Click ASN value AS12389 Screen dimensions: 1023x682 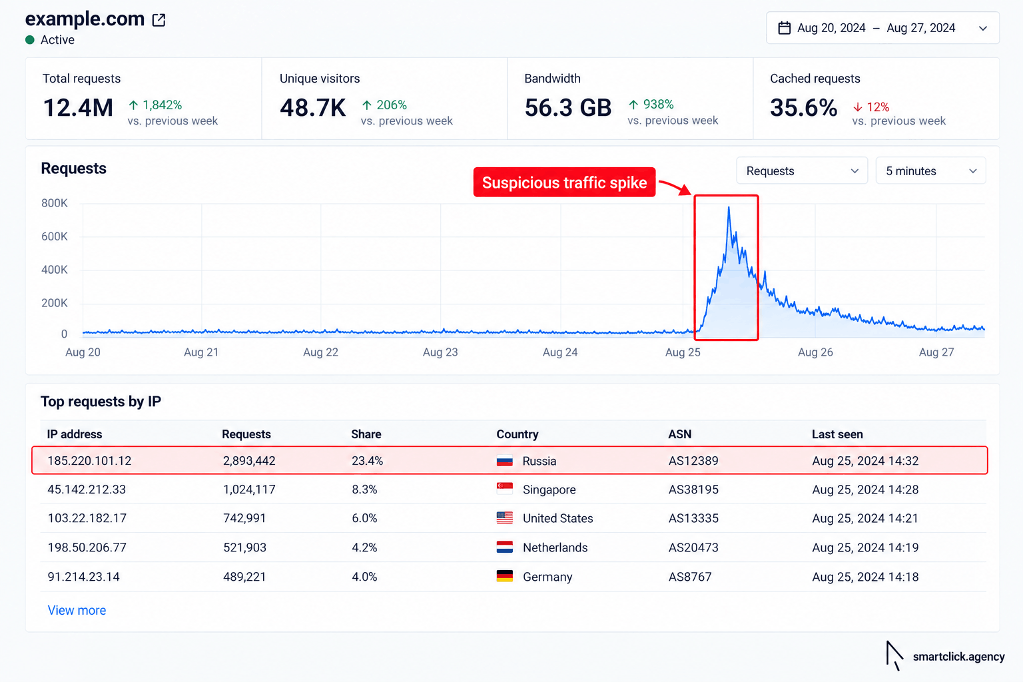click(x=693, y=461)
